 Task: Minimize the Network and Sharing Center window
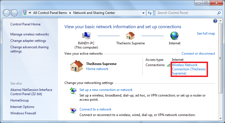(199, 3)
